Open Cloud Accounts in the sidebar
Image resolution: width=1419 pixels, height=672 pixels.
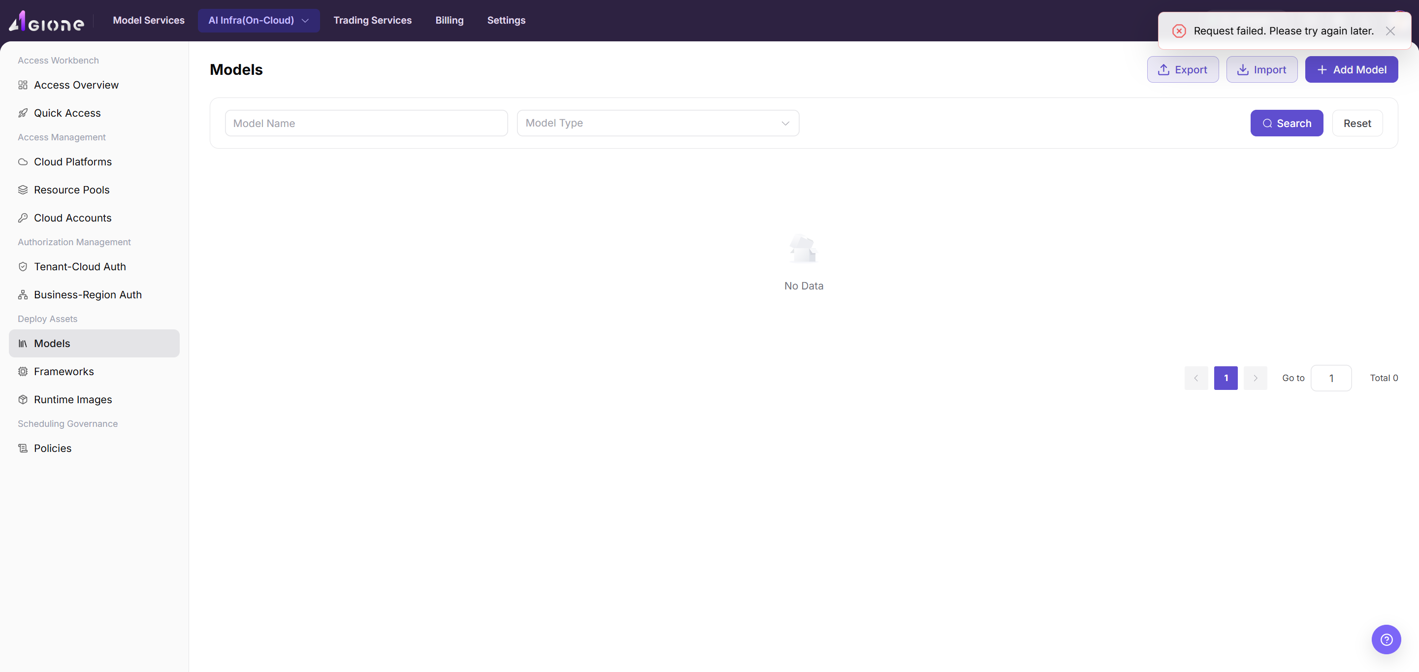click(94, 218)
